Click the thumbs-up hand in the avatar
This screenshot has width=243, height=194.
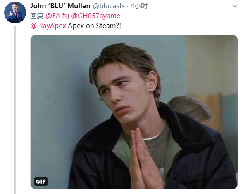pyautogui.click(x=11, y=14)
